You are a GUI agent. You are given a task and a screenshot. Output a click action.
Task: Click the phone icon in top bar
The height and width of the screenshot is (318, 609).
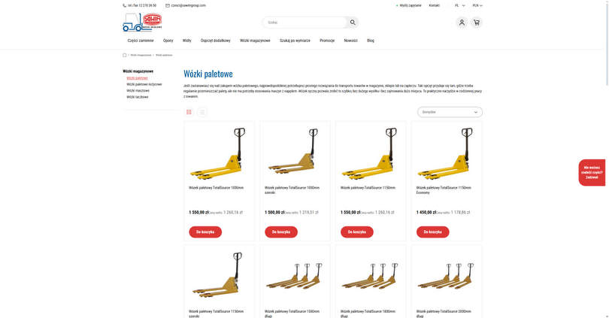pyautogui.click(x=125, y=5)
